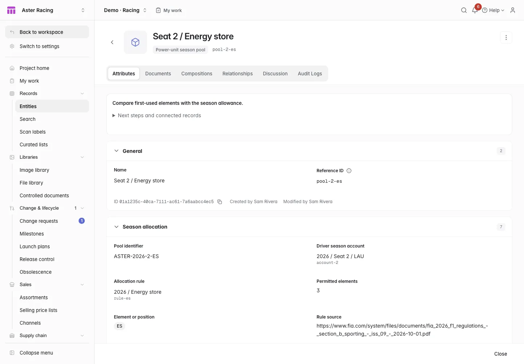Switch to the Audit Logs tab

310,74
